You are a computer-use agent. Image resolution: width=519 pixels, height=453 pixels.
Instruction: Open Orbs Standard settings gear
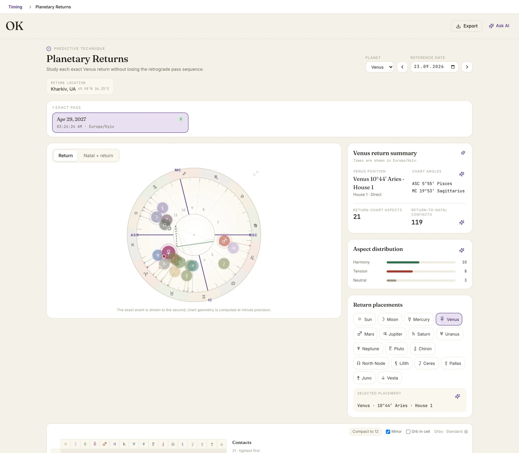(466, 432)
